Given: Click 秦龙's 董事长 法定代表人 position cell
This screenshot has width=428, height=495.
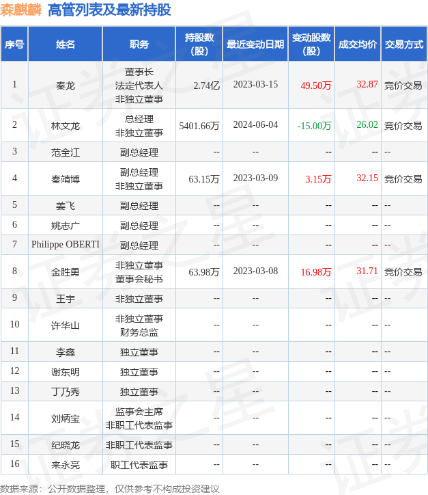Looking at the screenshot, I should [139, 85].
